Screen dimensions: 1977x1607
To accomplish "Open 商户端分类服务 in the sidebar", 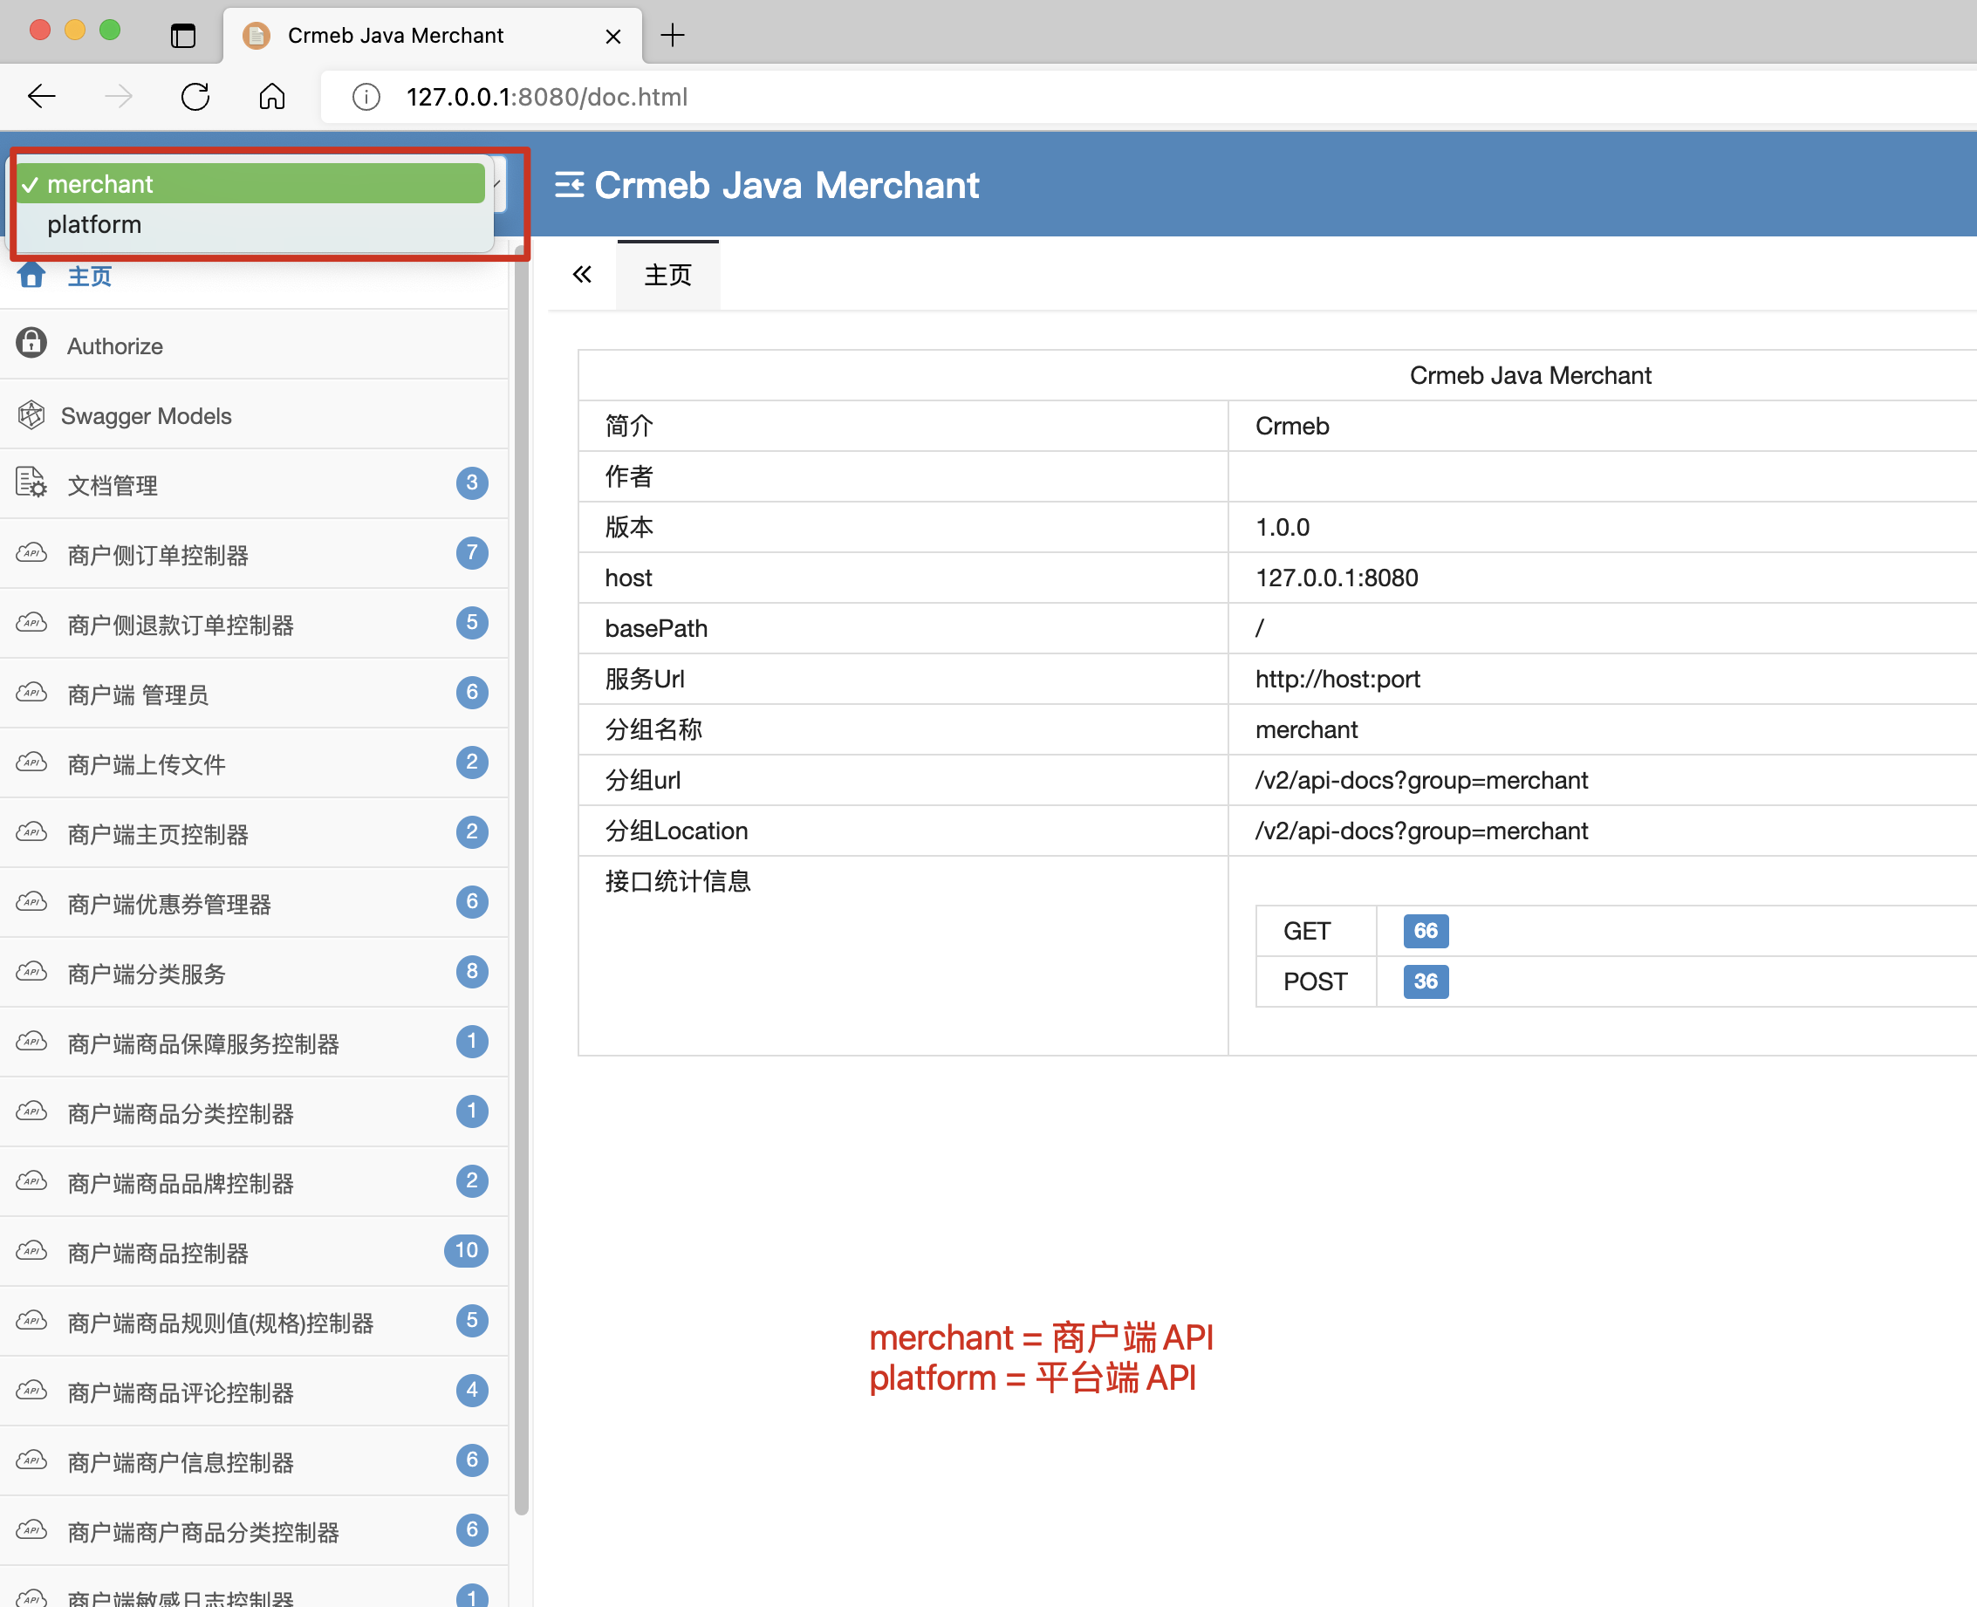I will pyautogui.click(x=254, y=973).
